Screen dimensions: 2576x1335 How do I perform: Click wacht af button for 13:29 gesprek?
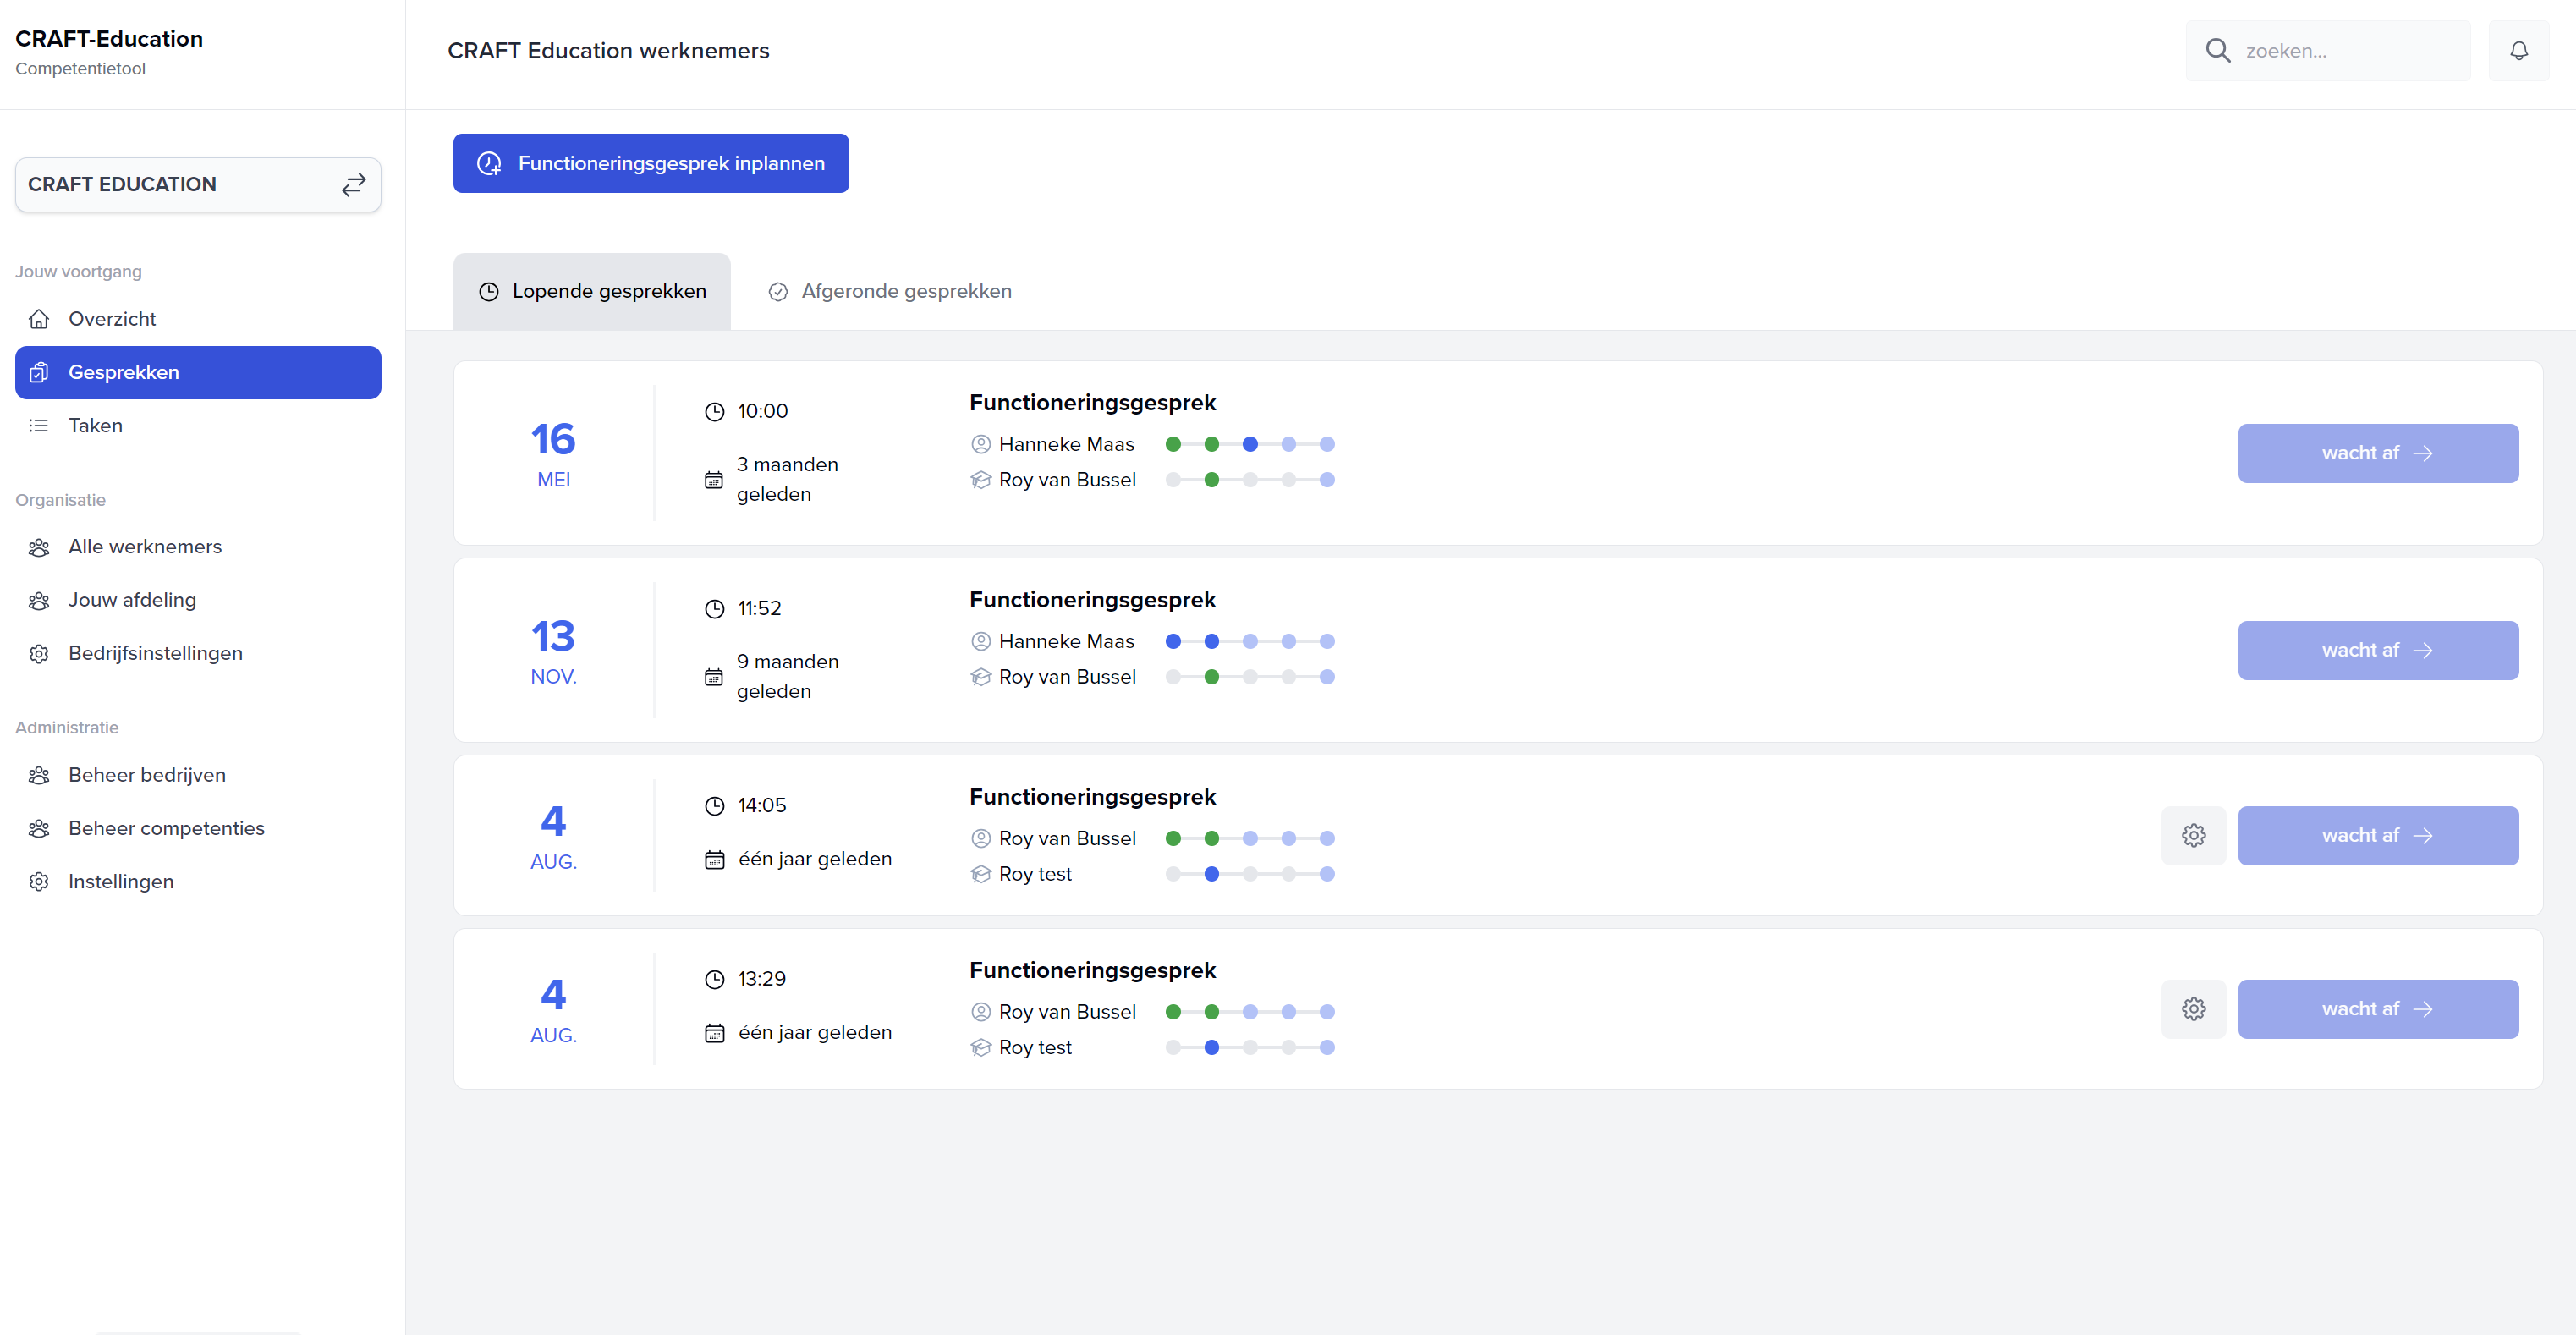(2378, 1009)
